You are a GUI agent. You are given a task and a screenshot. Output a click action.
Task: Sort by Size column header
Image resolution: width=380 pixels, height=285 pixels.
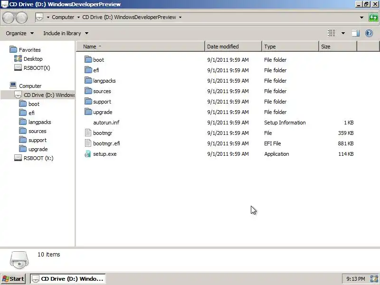338,47
